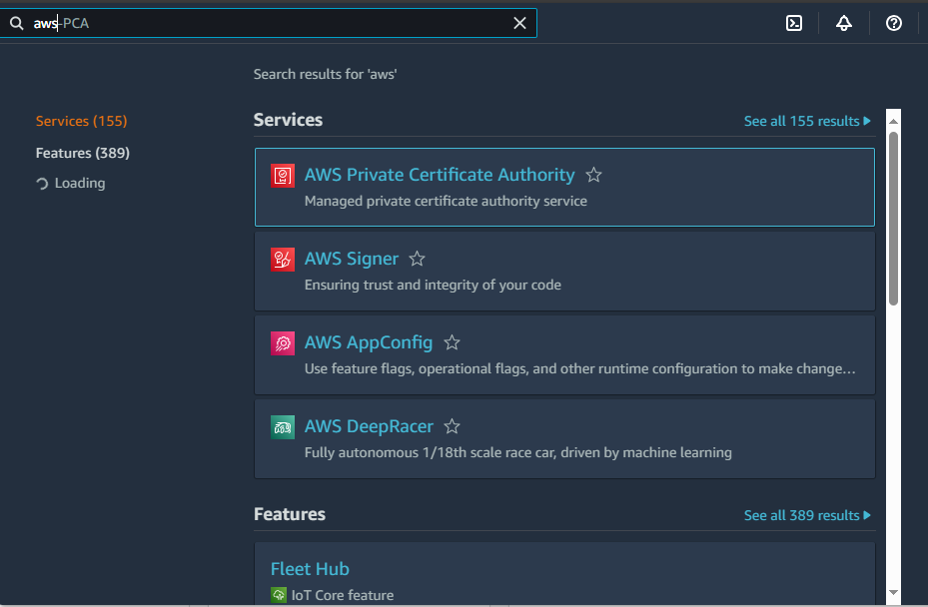Viewport: 928px width, 607px height.
Task: Click the 'IoT Core feature' label
Action: (x=342, y=595)
